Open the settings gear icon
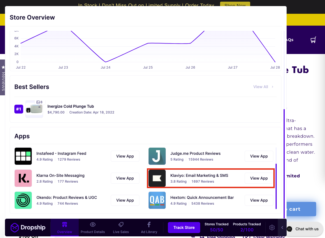Screen dimensions: 325x238 pos(272,228)
